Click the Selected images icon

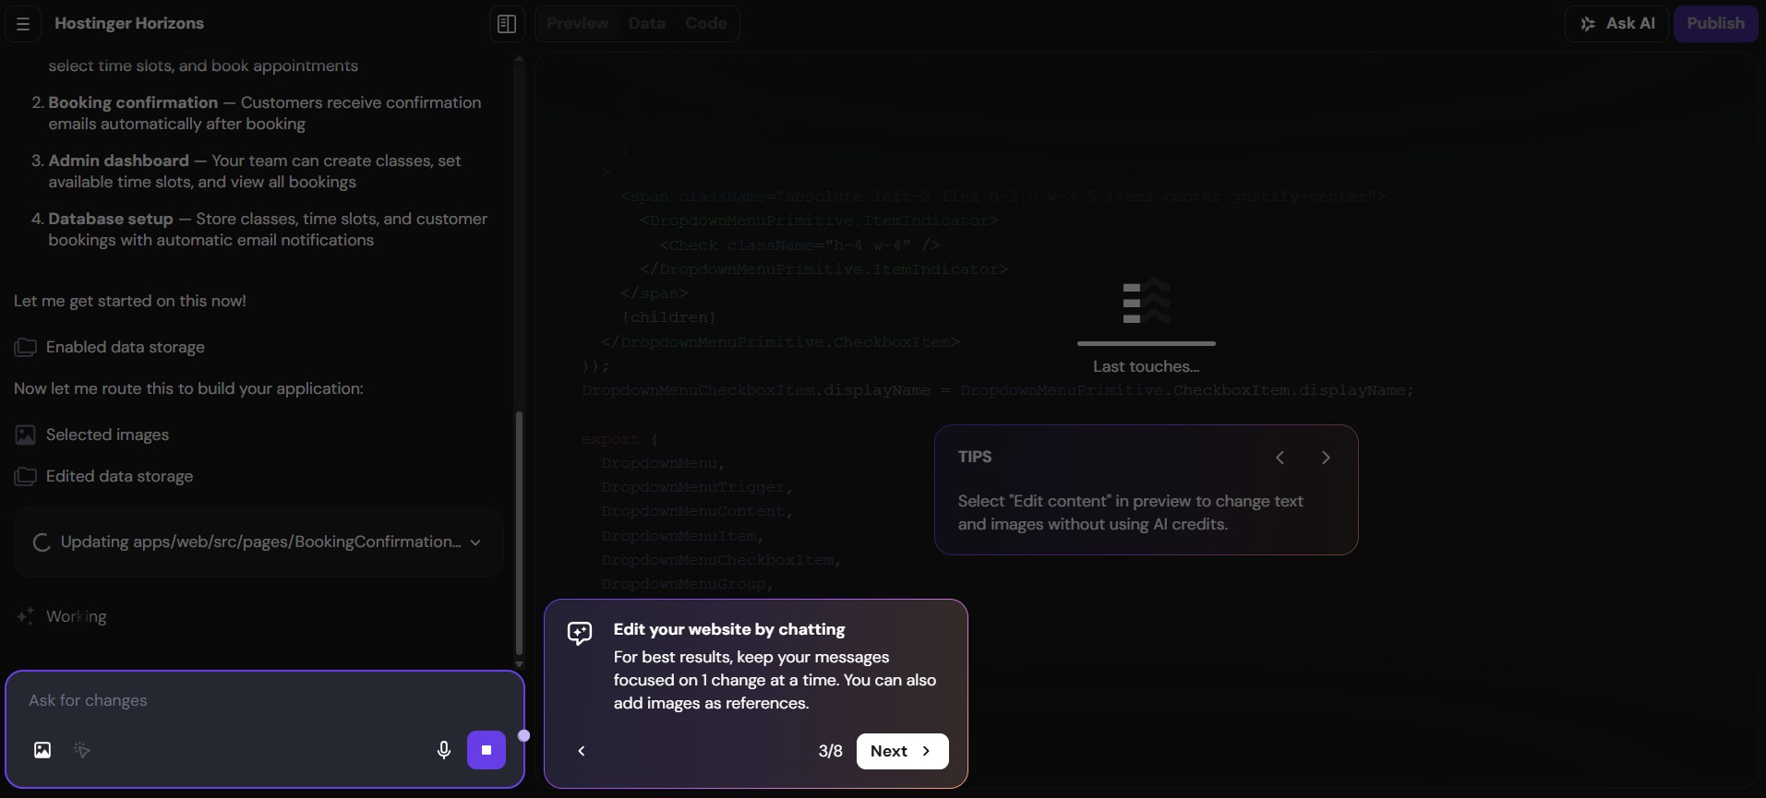[26, 435]
